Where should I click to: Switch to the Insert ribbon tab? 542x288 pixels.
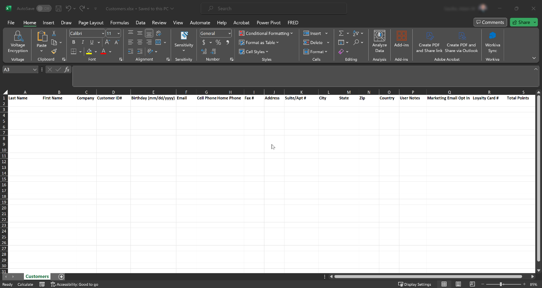49,23
